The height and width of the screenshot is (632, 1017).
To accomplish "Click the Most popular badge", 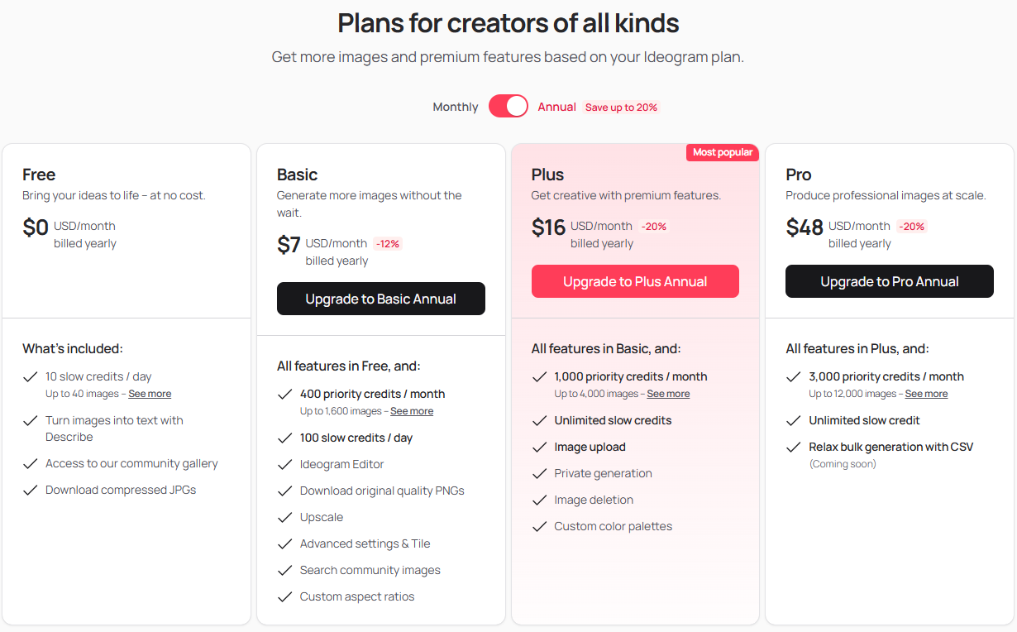I will (x=723, y=152).
